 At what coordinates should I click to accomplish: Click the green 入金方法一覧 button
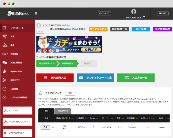pos(136,78)
